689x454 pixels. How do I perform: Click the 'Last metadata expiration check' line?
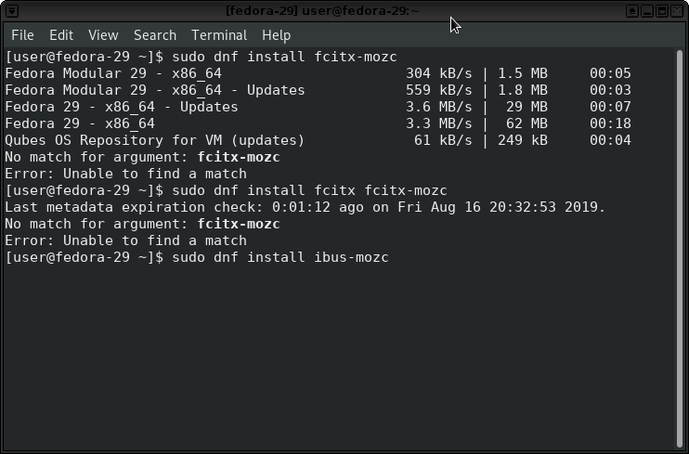(305, 207)
